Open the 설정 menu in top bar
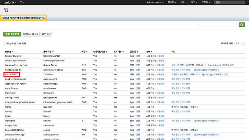 tap(184, 2)
